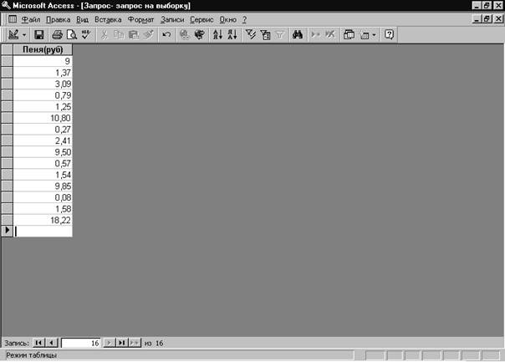Click the Delete Record toolbar icon

(x=330, y=34)
